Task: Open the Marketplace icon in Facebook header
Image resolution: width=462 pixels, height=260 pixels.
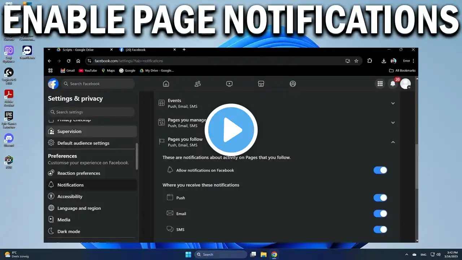Action: 261,84
